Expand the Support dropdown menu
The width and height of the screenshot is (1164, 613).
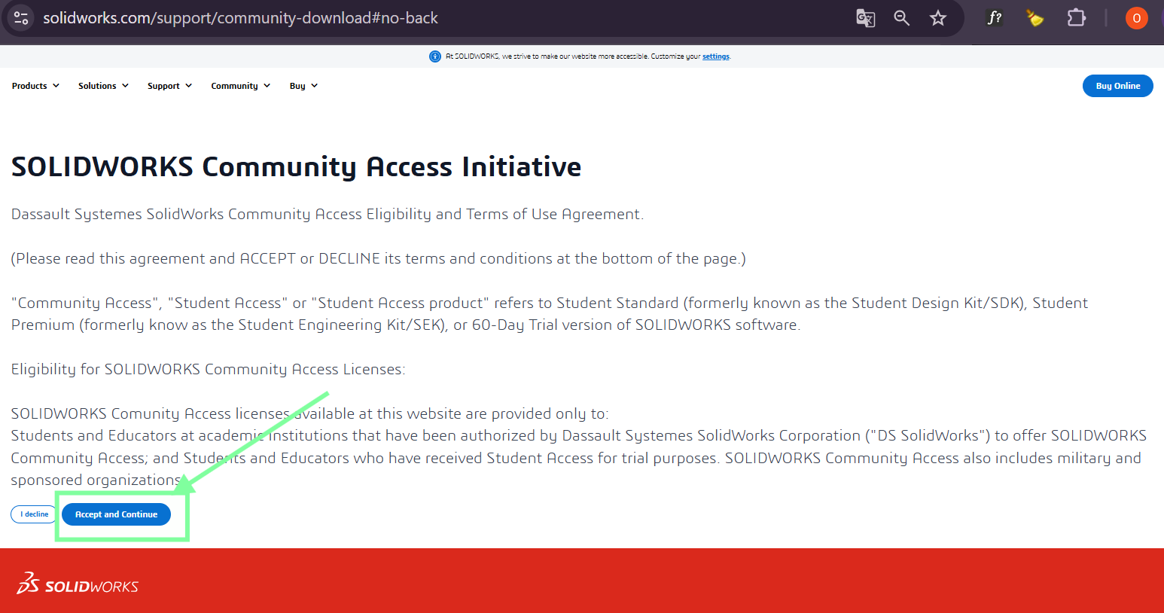coord(169,86)
